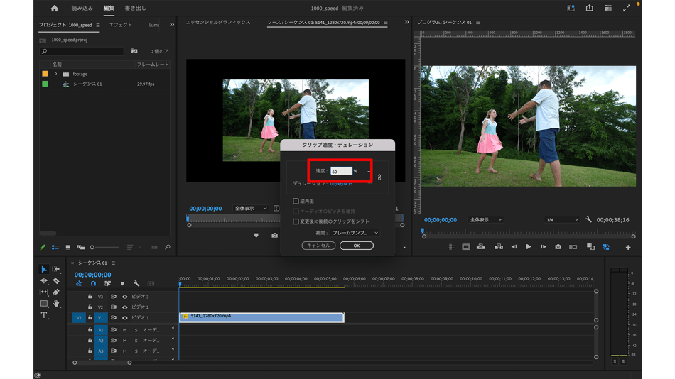Enable the 逆再生 checkbox
This screenshot has height=379, width=675.
pyautogui.click(x=296, y=202)
